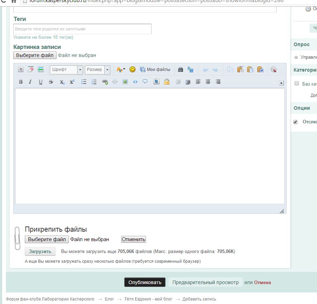Open Мои файлы media browser
The height and width of the screenshot is (304, 317).
[x=155, y=70]
